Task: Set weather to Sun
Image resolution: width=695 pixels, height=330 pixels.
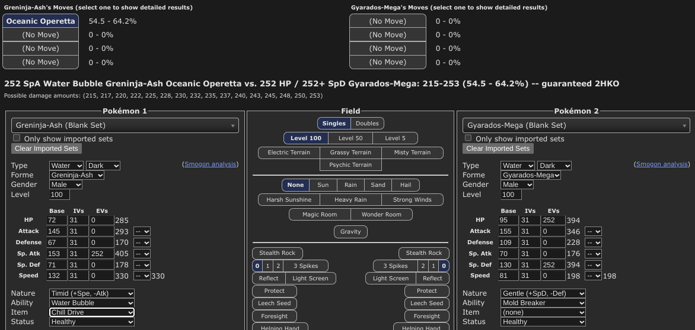Action: (323, 185)
